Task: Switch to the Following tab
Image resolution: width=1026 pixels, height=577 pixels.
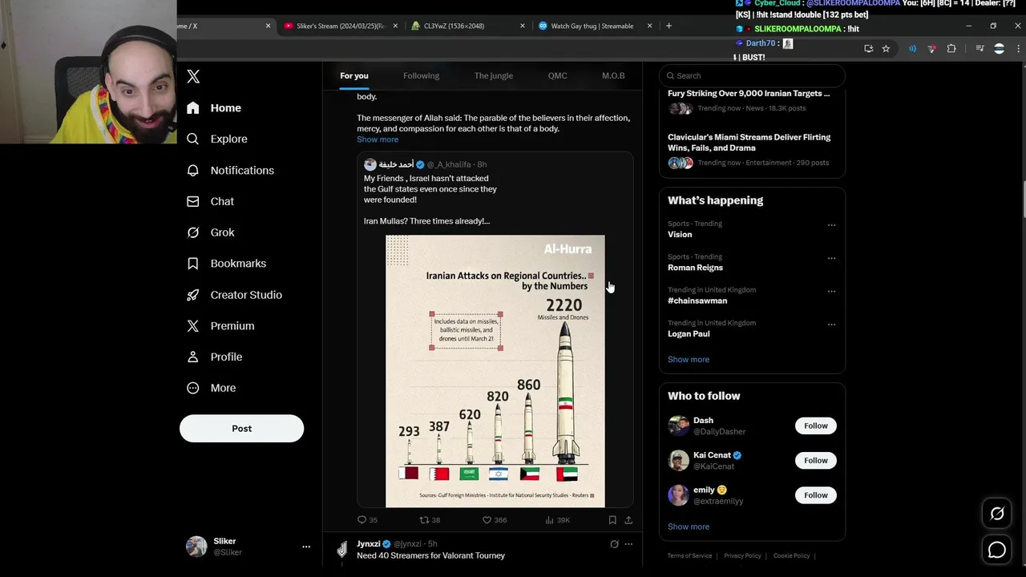Action: pyautogui.click(x=421, y=75)
